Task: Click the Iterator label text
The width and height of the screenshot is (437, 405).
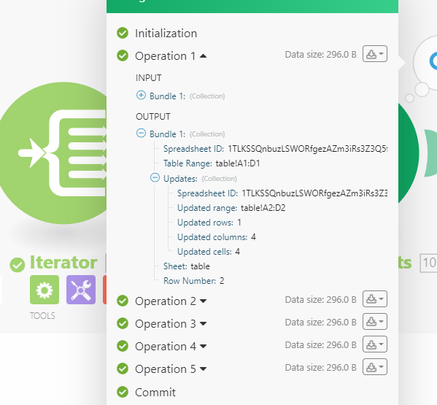Action: 63,263
